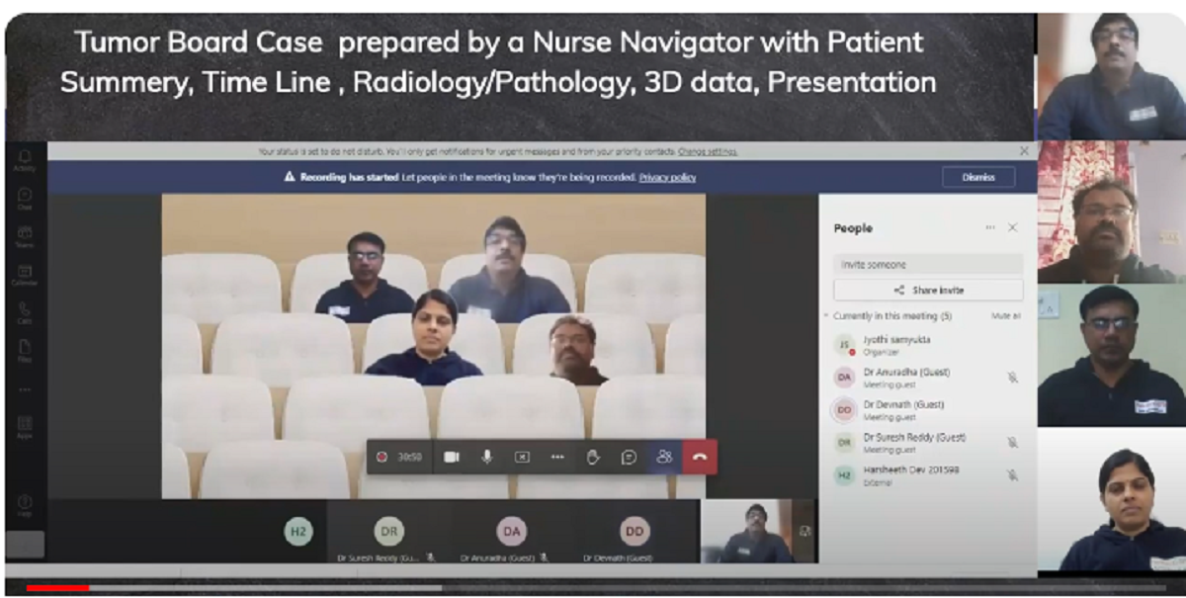Open People panel more options ellipsis
The height and width of the screenshot is (598, 1186).
click(x=989, y=228)
